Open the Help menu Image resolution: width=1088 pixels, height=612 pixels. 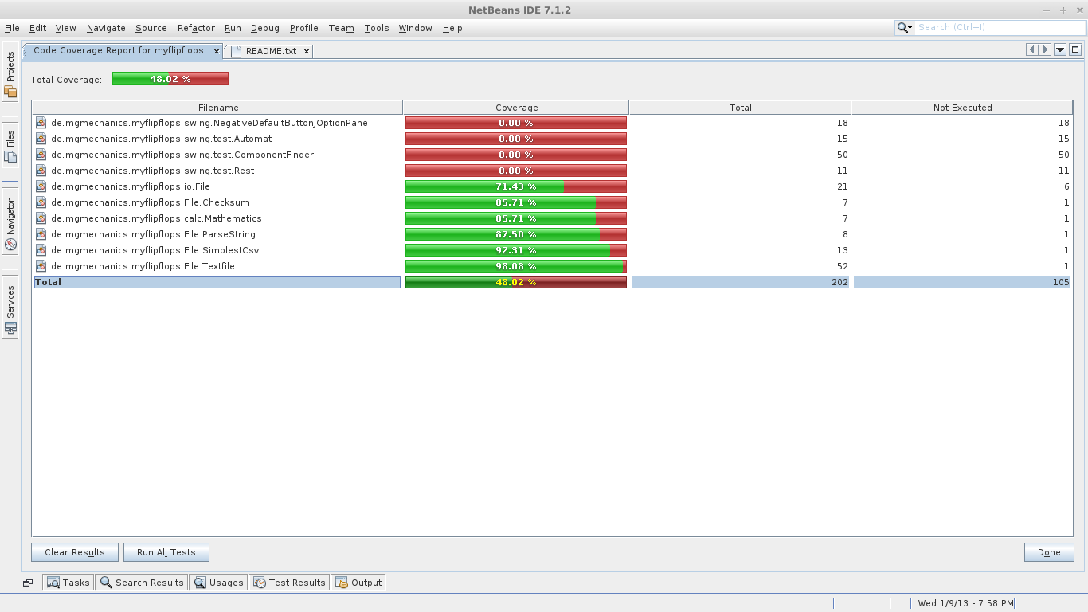tap(452, 28)
